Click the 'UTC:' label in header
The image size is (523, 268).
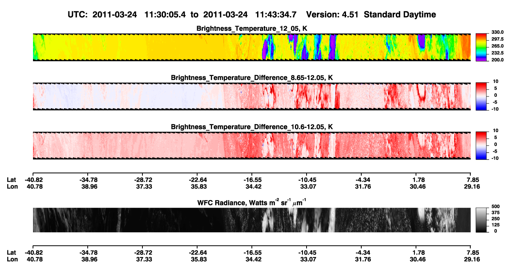(78, 14)
